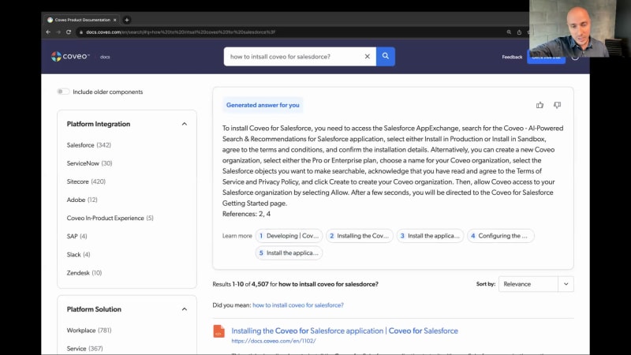
Task: Collapse the Platform Integration facet
Action: (185, 124)
